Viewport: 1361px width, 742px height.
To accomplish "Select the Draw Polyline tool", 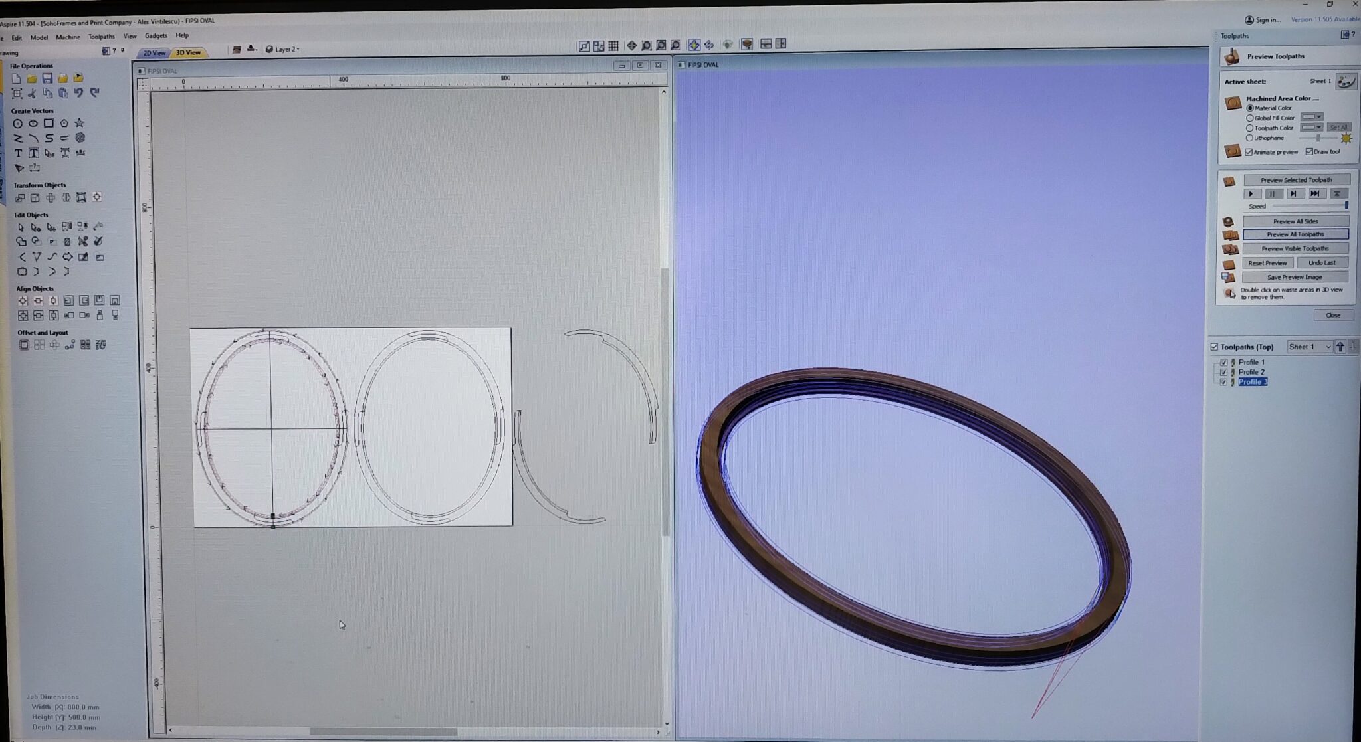I will (x=18, y=138).
